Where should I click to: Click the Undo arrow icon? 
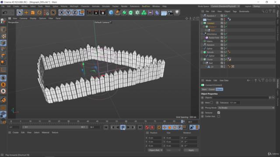[x=5, y=13]
